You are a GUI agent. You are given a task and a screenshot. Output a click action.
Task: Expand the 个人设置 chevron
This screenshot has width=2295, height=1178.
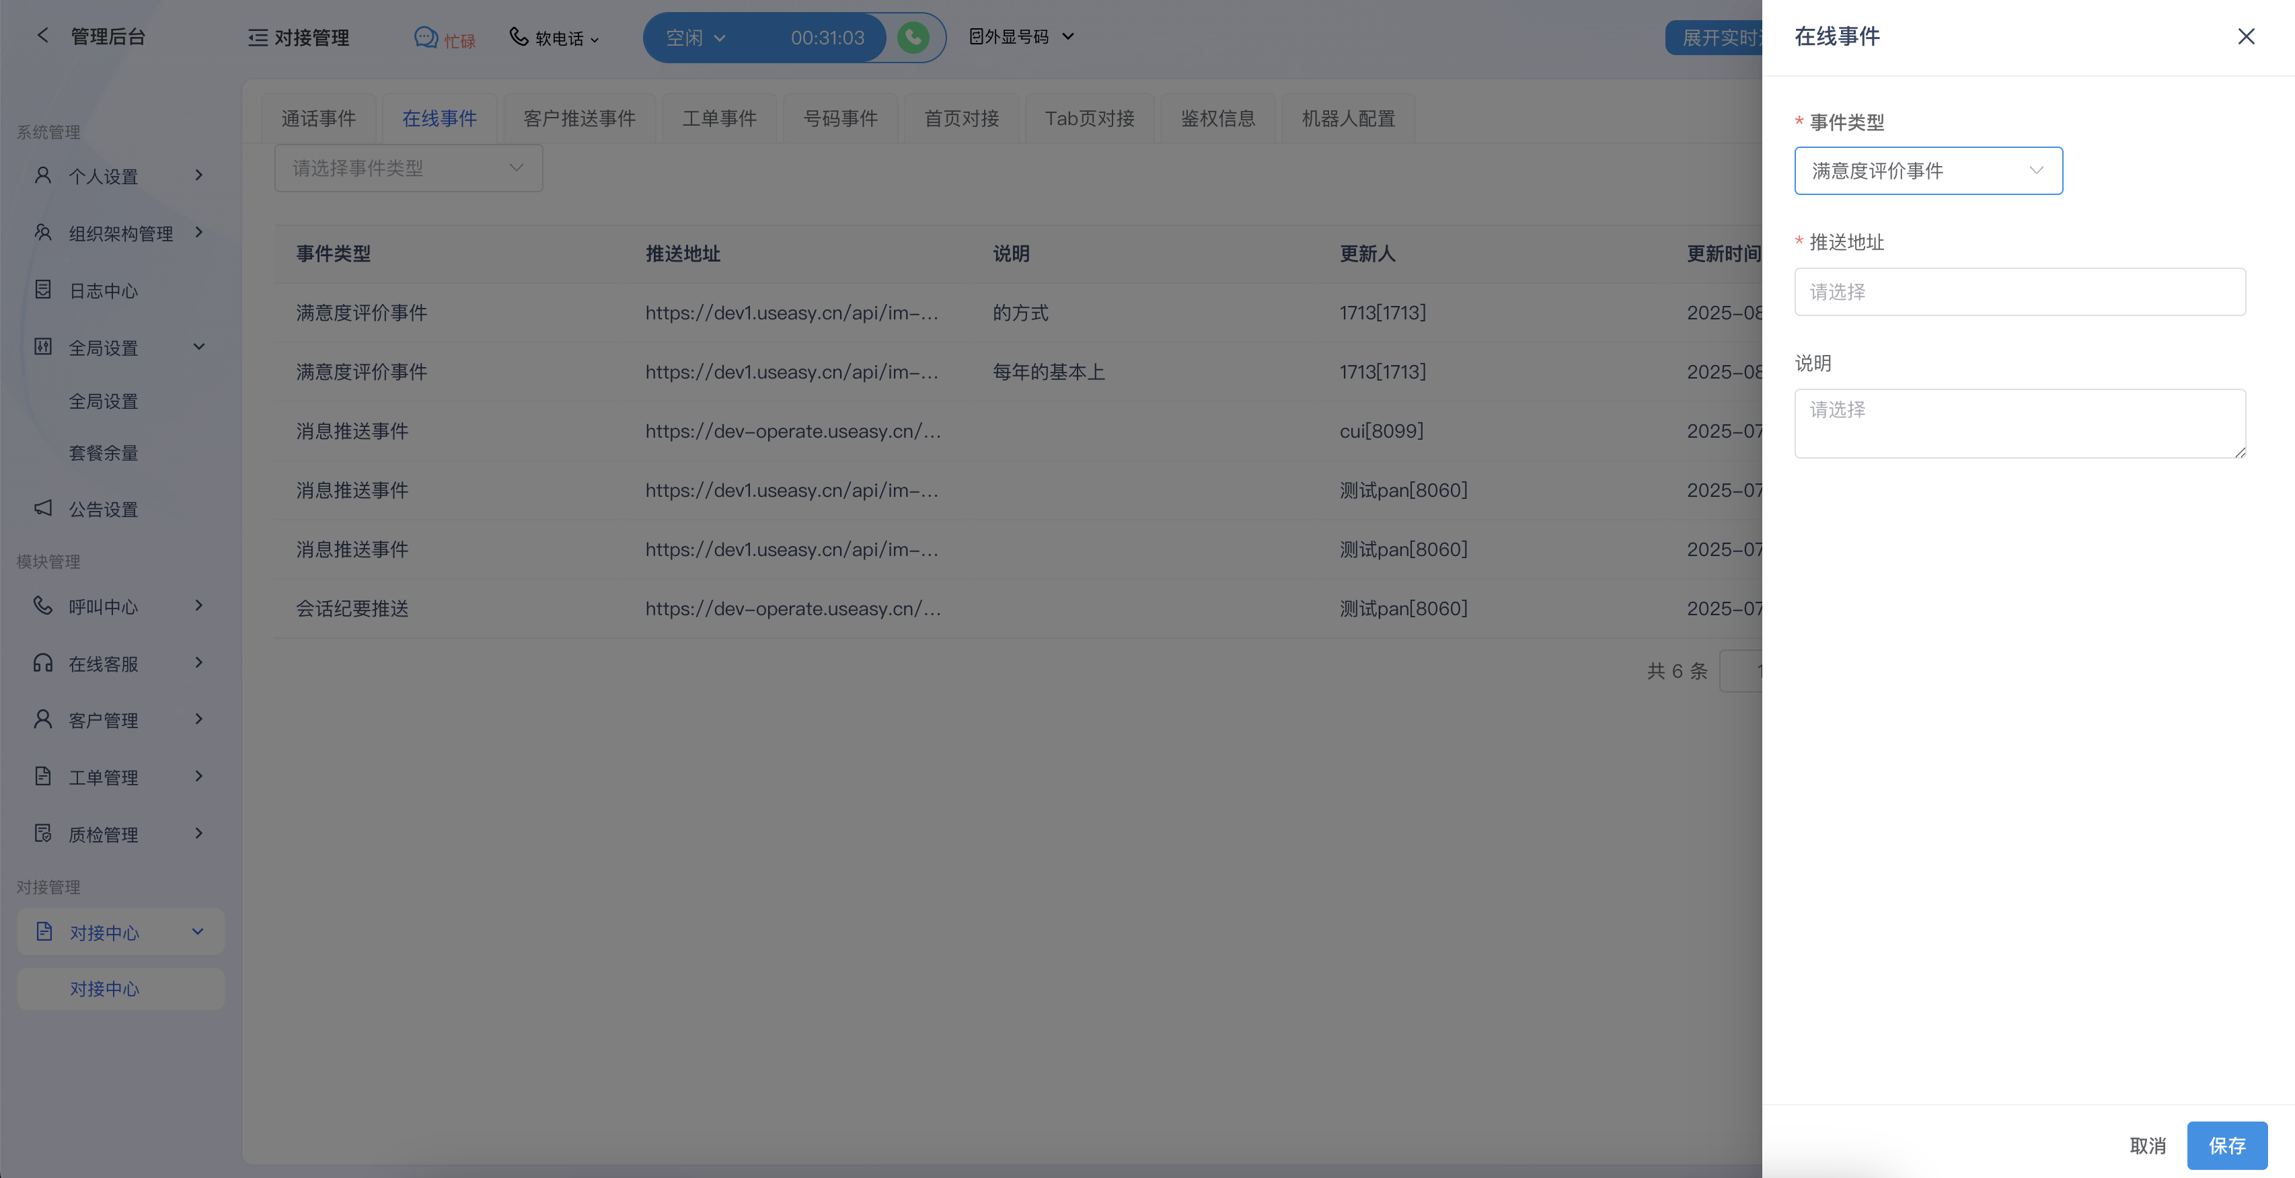(198, 175)
